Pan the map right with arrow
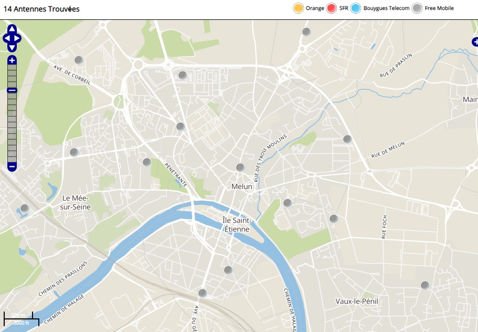This screenshot has height=332, width=478. (18, 38)
